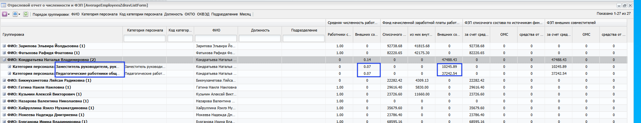Select Код категории персонала grouping item

(141, 14)
